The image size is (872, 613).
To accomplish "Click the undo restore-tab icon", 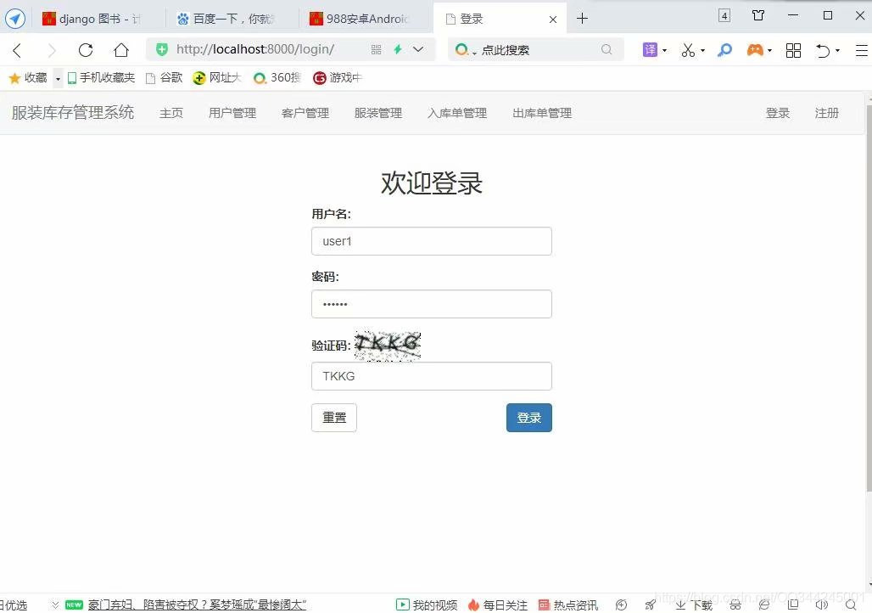I will (823, 51).
